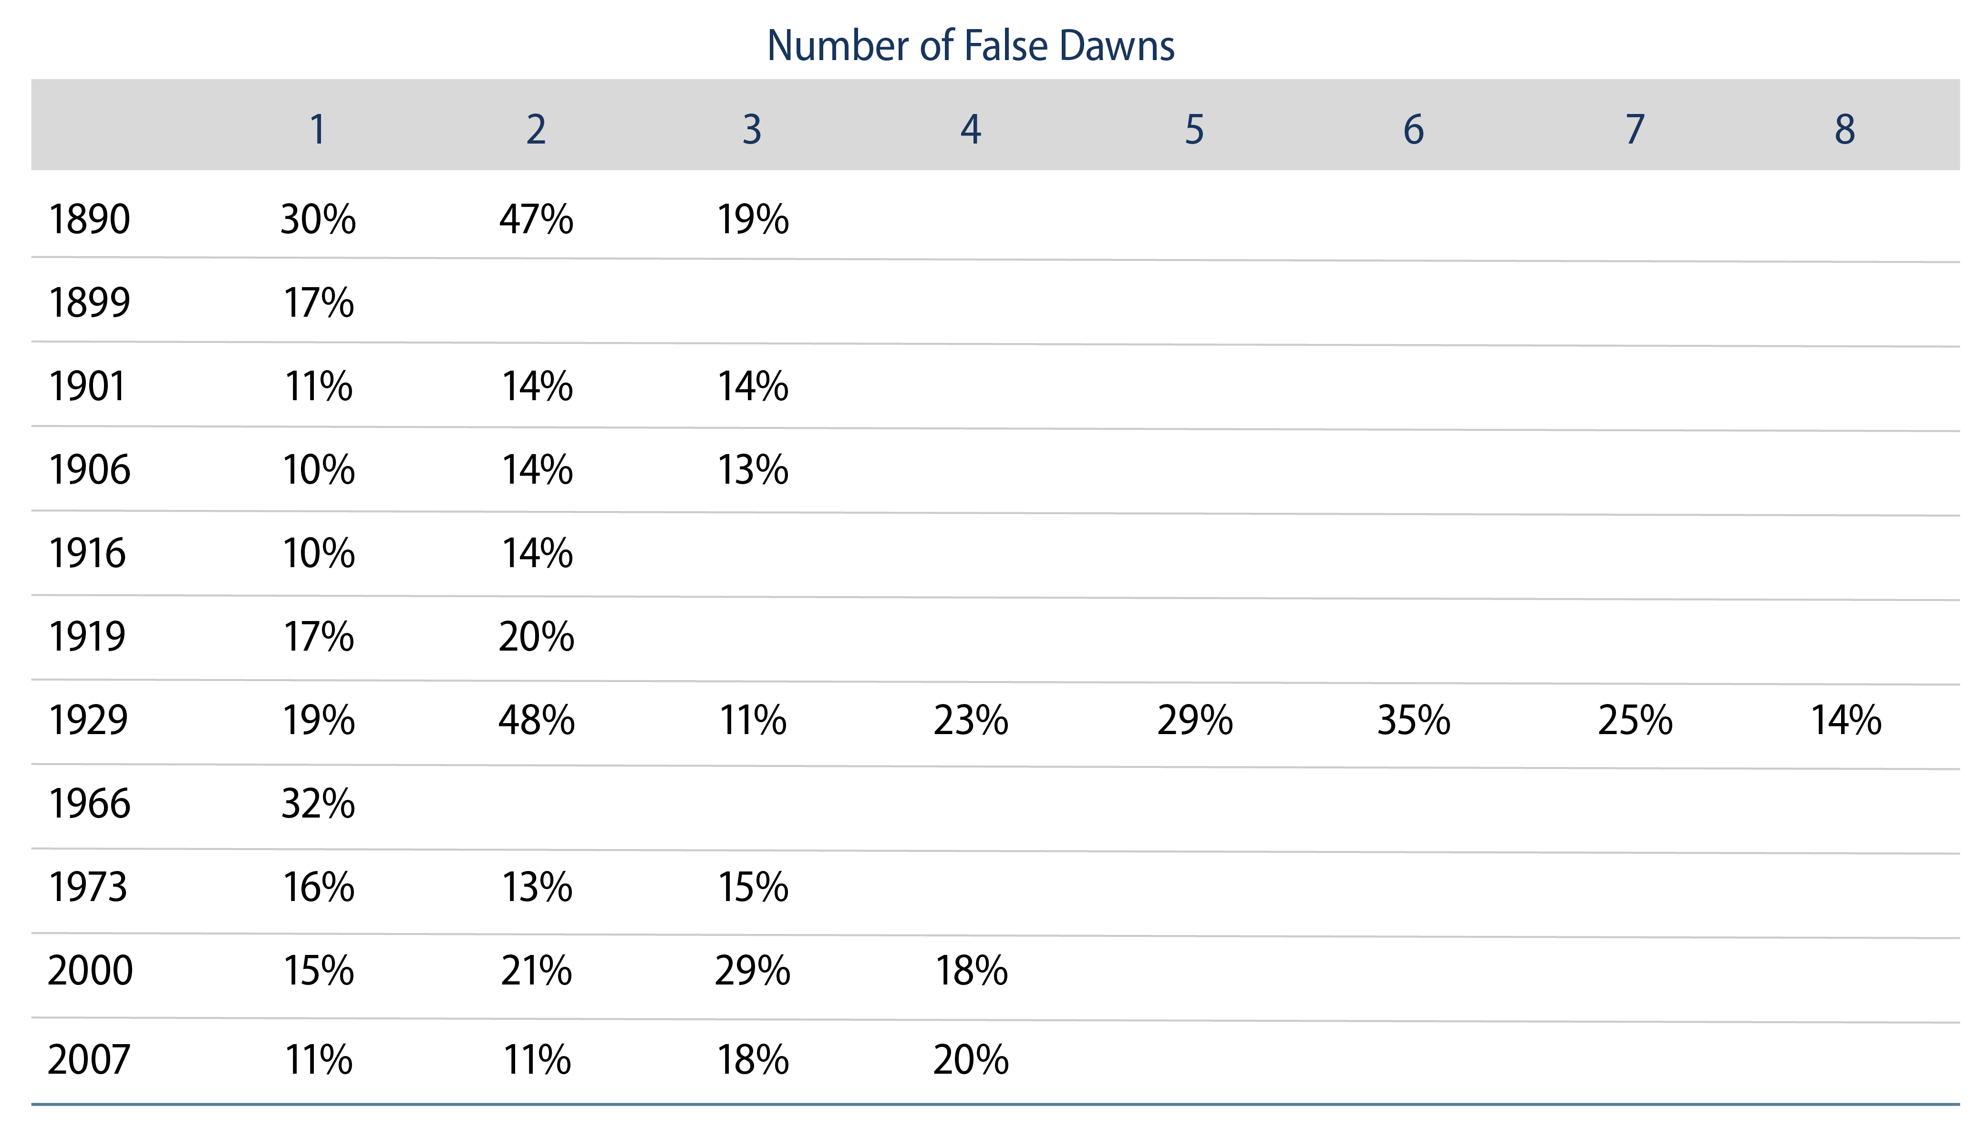
Task: Click the 1973 row label
Action: click(88, 888)
